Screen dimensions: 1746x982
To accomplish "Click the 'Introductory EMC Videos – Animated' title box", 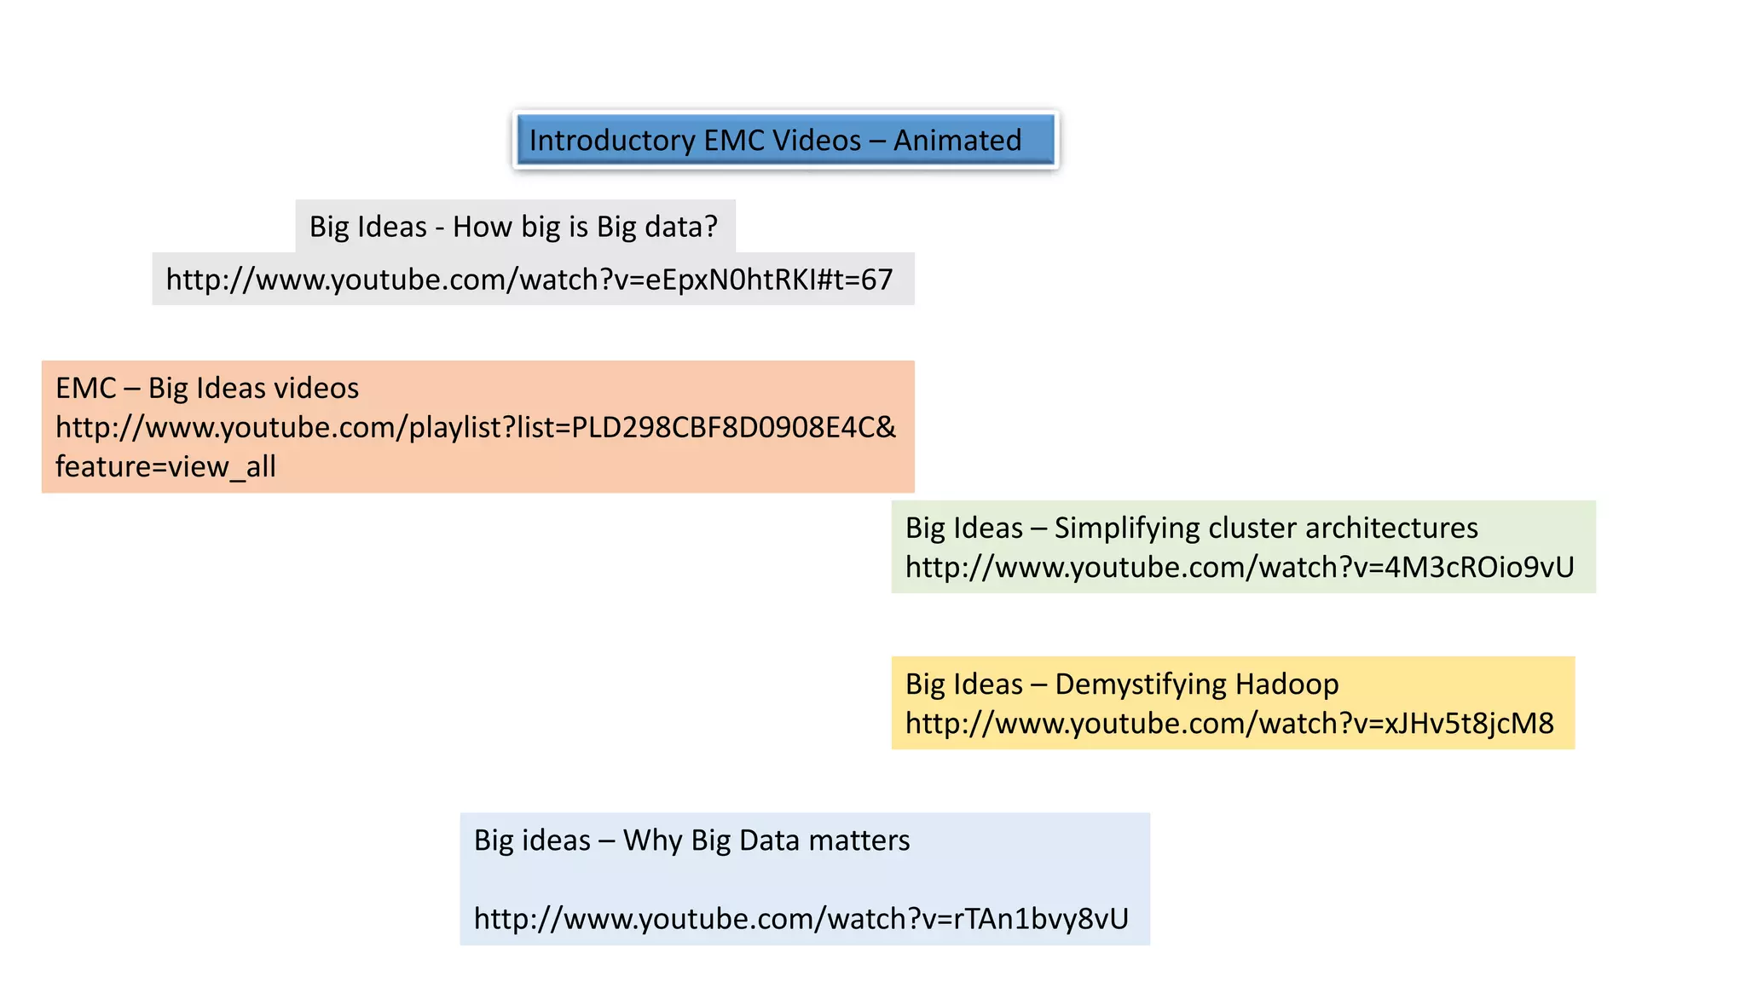I will [x=785, y=140].
